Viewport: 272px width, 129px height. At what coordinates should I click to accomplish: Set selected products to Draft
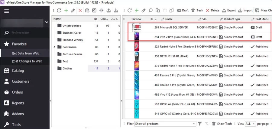pyautogui.click(x=182, y=11)
